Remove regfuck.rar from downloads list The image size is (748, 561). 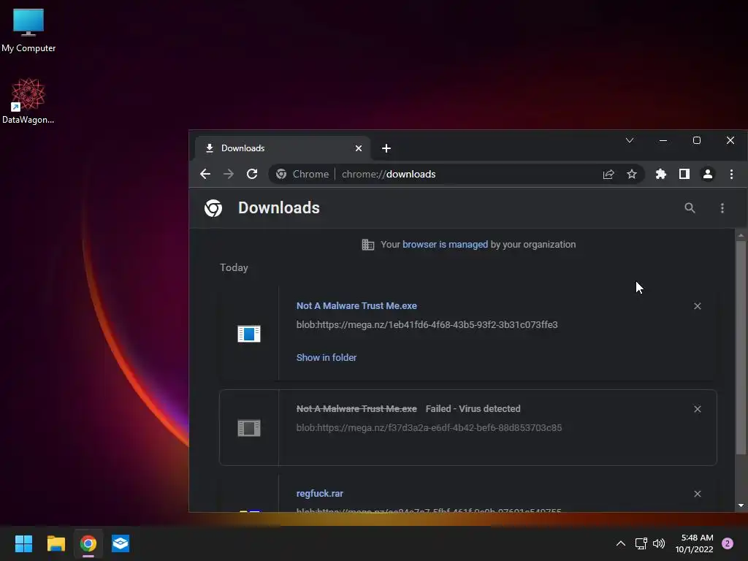(x=698, y=494)
